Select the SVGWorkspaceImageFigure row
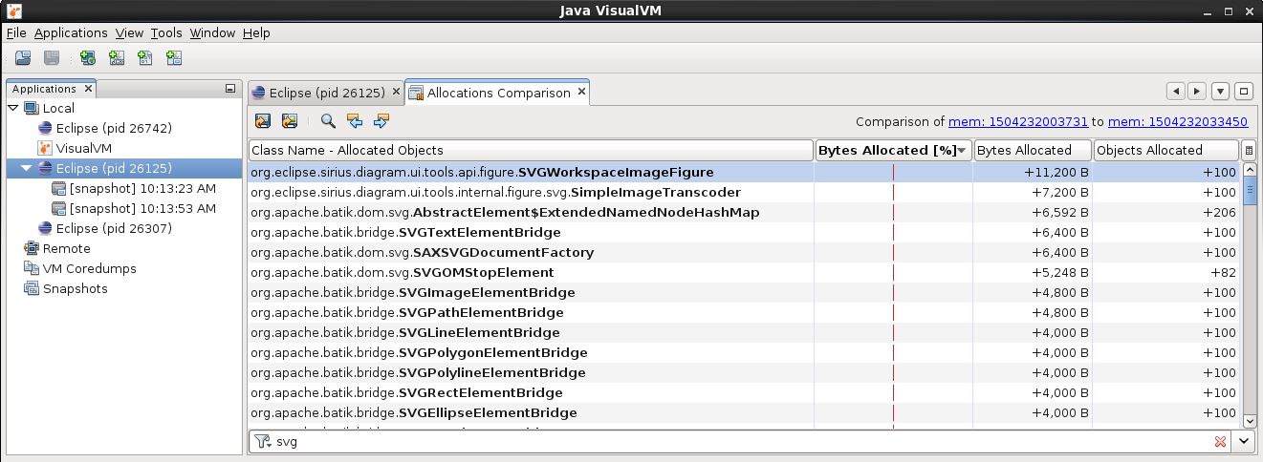The image size is (1263, 462). (x=744, y=172)
